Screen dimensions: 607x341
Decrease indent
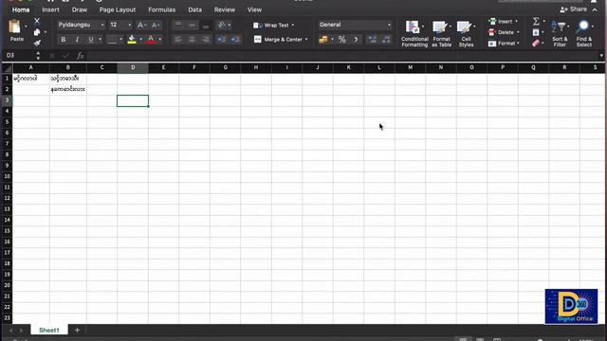point(221,40)
